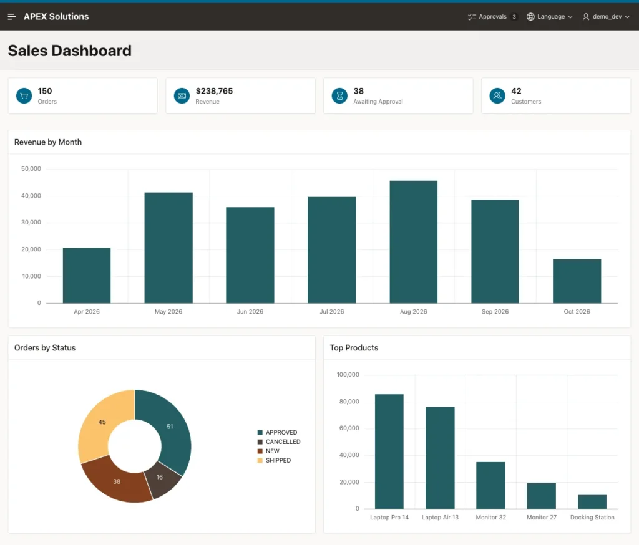The width and height of the screenshot is (639, 545).
Task: Click the Sep 2026 revenue bar
Action: [x=495, y=252]
